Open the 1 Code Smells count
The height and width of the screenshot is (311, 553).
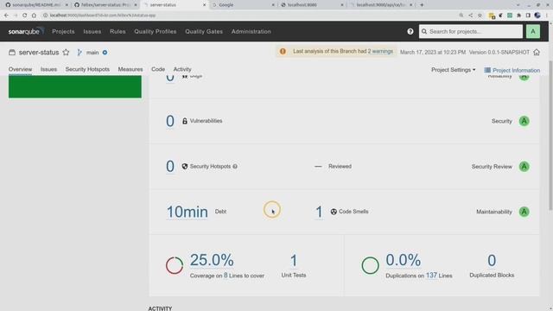tap(319, 212)
